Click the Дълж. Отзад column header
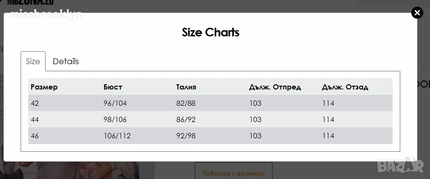Image resolution: width=430 pixels, height=179 pixels. 345,87
